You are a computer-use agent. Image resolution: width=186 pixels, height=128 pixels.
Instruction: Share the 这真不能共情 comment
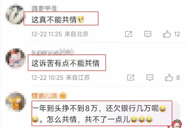pyautogui.click(x=129, y=34)
